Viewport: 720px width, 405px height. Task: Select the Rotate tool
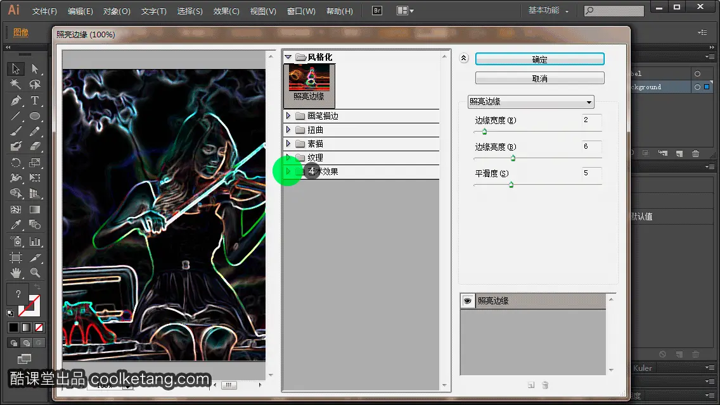coord(16,163)
